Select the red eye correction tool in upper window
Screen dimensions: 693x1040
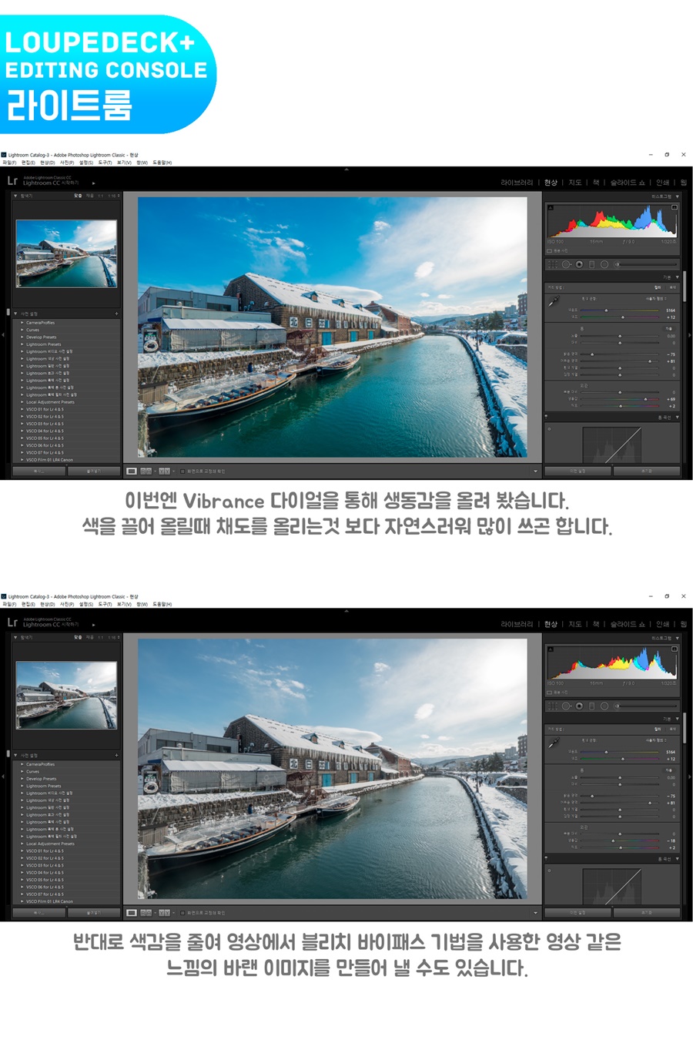click(579, 264)
